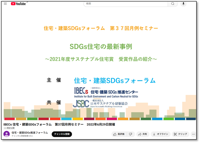Create a clip with クリップ
Image resolution: width=200 pixels, height=143 pixels.
180,134
